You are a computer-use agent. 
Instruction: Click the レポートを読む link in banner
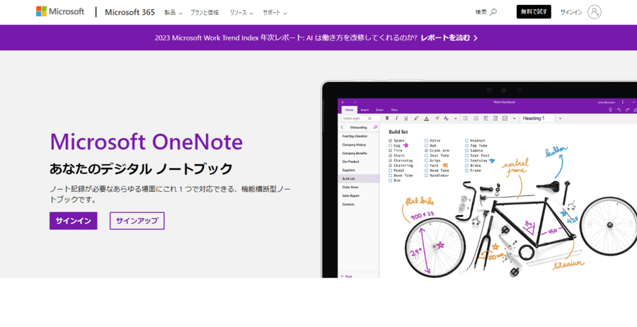449,38
